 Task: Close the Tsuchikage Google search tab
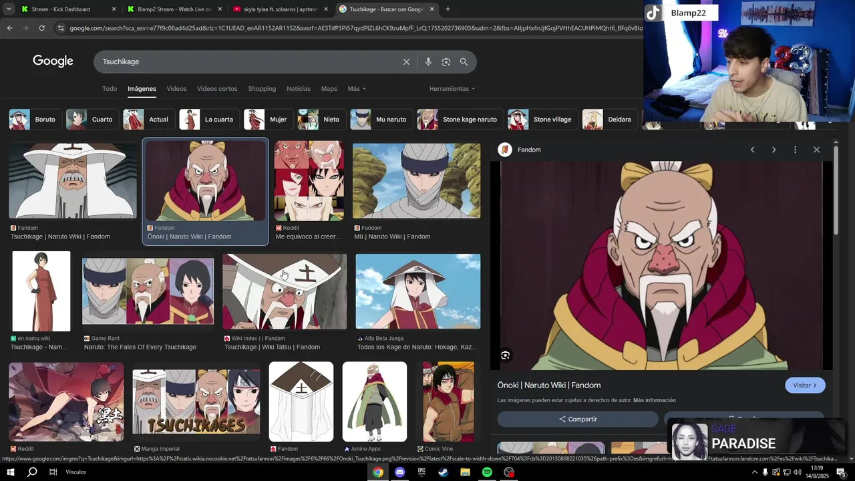(432, 9)
